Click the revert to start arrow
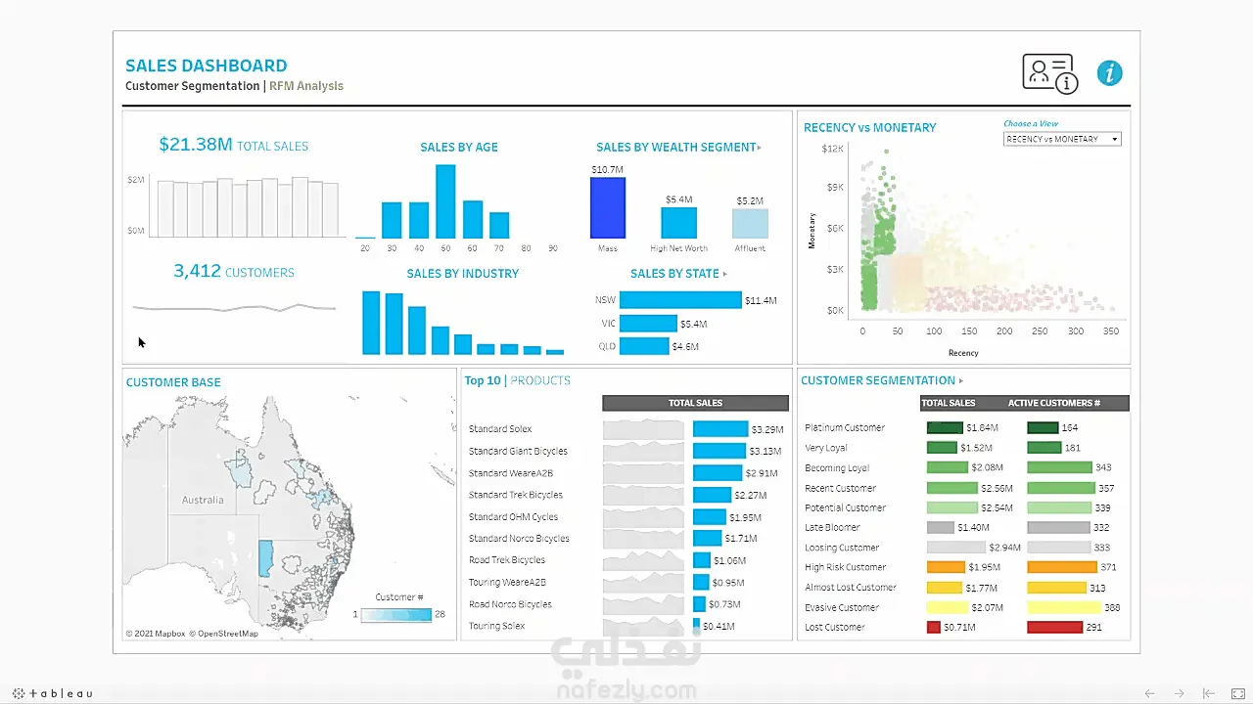 1209,693
